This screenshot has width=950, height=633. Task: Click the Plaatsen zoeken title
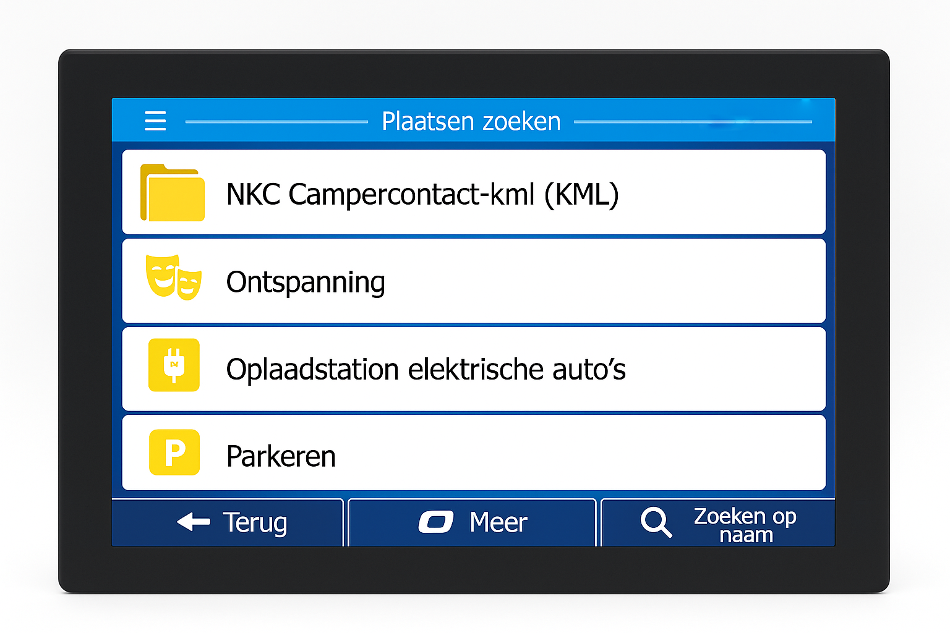[471, 121]
